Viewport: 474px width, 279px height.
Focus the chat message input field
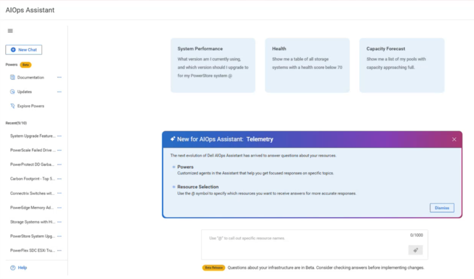tap(303, 244)
